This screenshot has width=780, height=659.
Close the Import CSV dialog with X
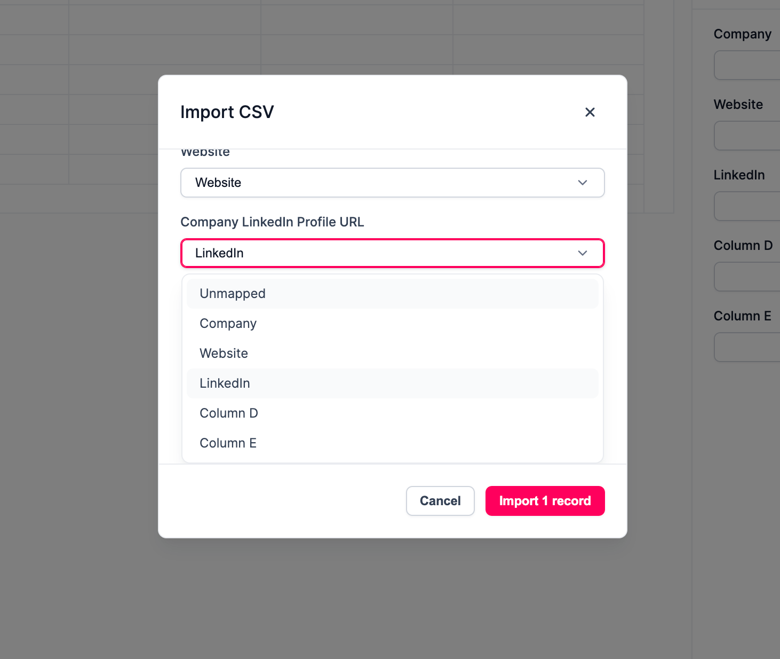[590, 112]
